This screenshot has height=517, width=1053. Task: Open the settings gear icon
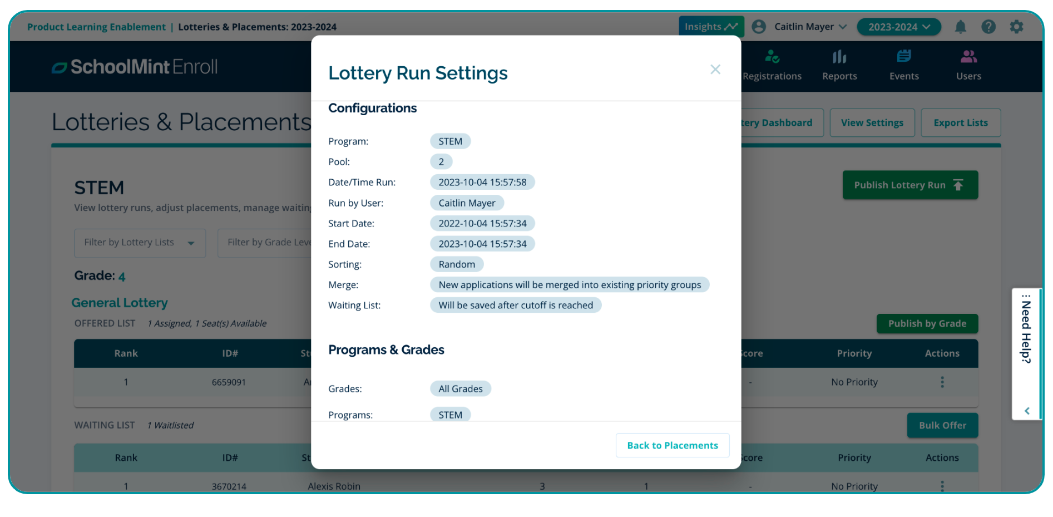click(1016, 27)
